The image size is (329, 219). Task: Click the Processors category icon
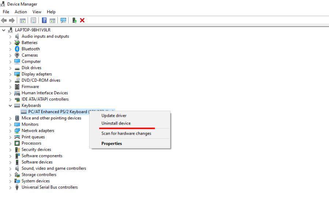[x=17, y=143]
